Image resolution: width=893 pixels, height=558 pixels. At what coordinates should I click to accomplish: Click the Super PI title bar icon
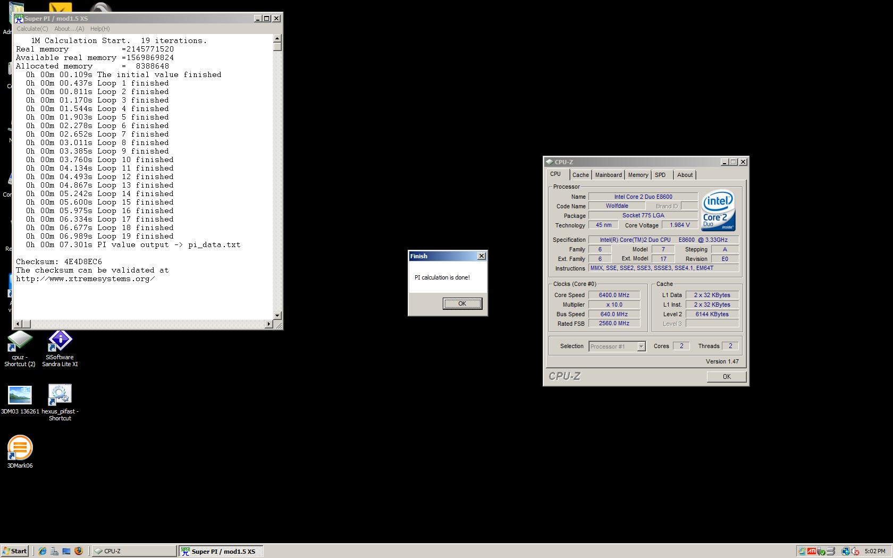[x=19, y=18]
